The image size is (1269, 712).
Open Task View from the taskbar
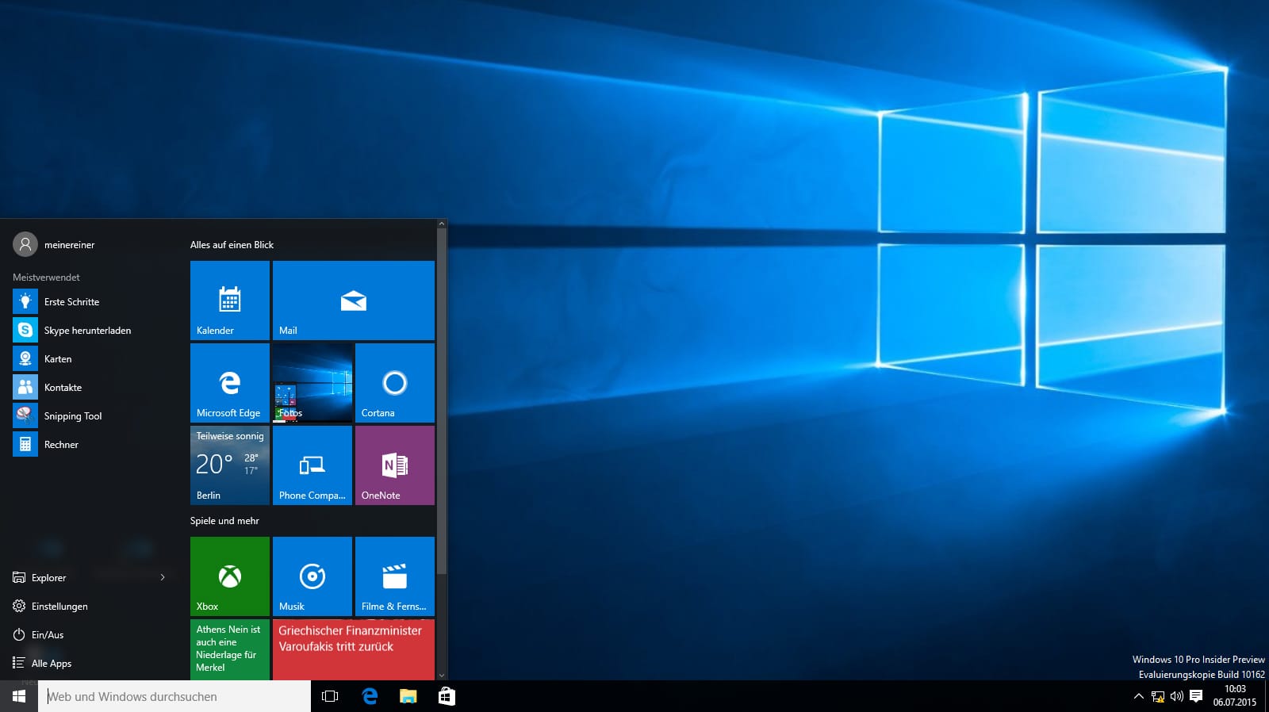(330, 696)
